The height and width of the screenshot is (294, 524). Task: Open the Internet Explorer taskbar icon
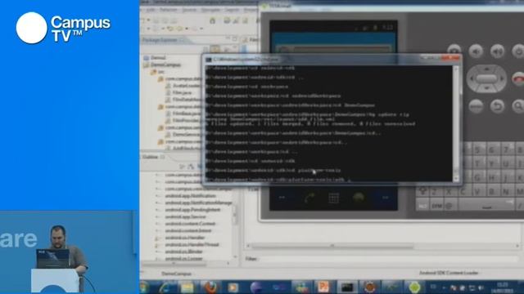tap(165, 287)
